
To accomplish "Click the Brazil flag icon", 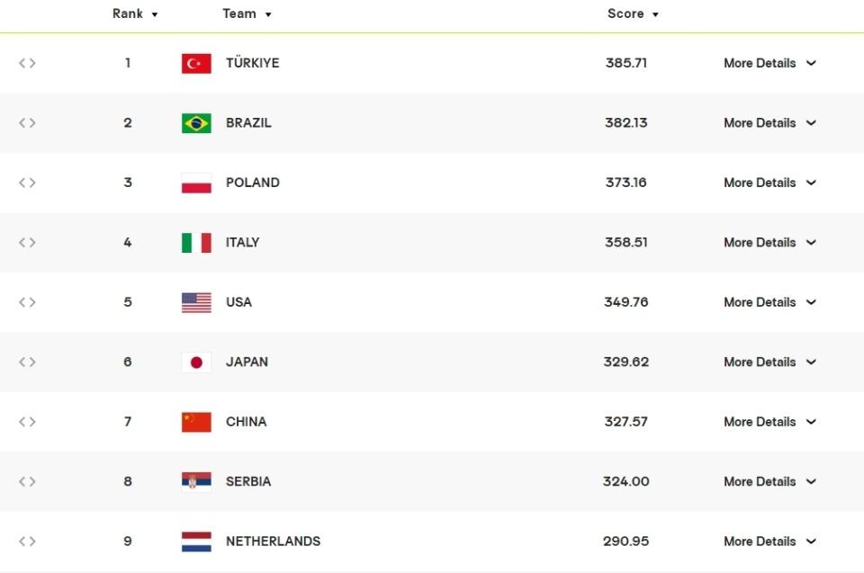I will (196, 123).
